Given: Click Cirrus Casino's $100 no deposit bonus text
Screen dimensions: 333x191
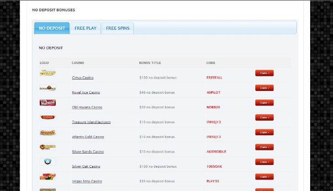Looking at the screenshot, I should click(158, 78).
